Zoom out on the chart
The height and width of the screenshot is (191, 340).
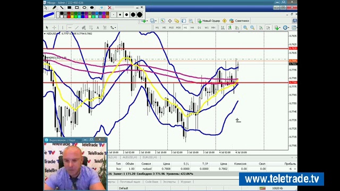(x=252, y=28)
